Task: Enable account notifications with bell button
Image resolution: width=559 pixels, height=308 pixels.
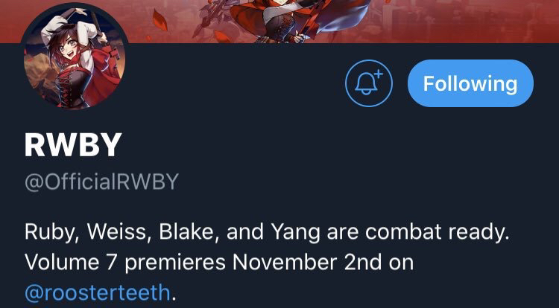Action: point(369,83)
